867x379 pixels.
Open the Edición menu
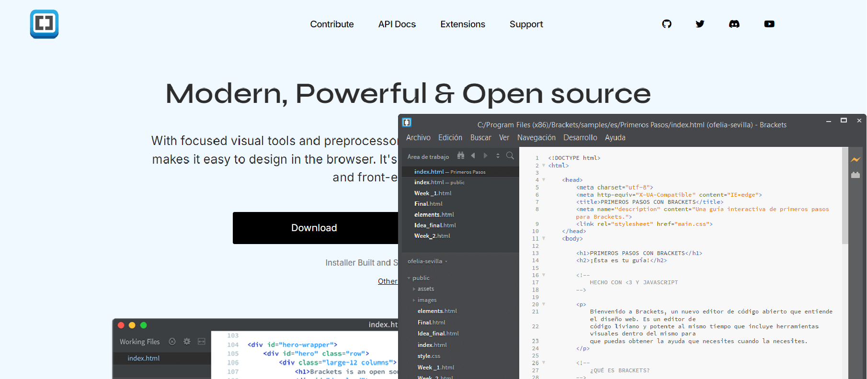click(x=450, y=138)
